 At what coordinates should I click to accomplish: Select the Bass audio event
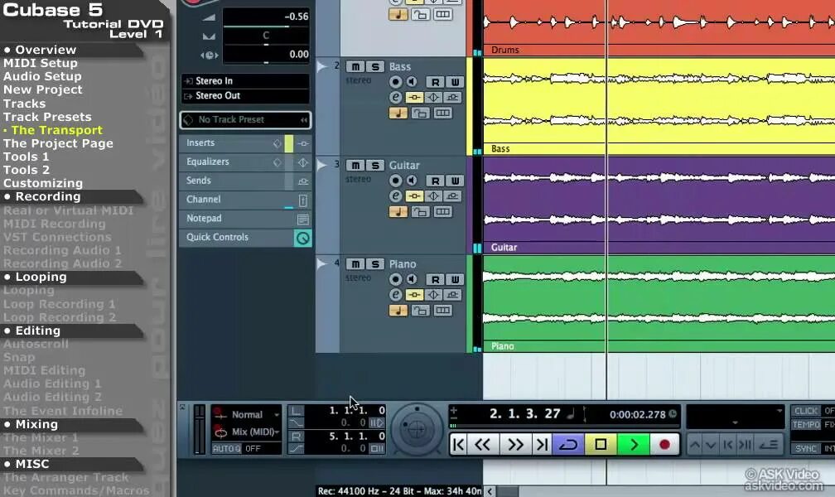[659, 106]
